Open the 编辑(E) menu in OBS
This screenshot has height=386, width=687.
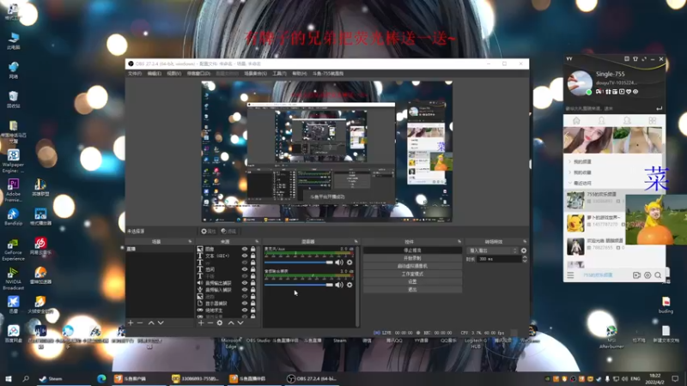tap(155, 74)
